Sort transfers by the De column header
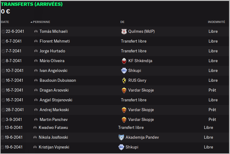This screenshot has height=154, width=230. [x=122, y=22]
